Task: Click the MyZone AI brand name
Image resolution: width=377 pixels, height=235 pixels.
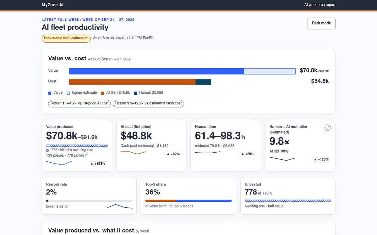Action: click(x=52, y=5)
